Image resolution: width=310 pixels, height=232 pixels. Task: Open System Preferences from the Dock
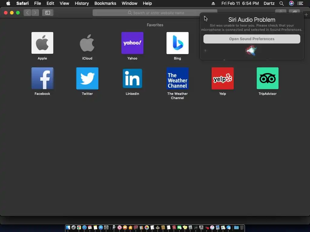point(106,227)
